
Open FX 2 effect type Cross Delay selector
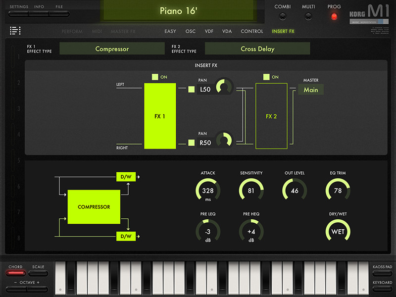coord(257,49)
